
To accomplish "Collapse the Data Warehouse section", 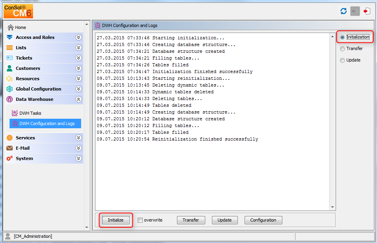I will tap(79, 98).
